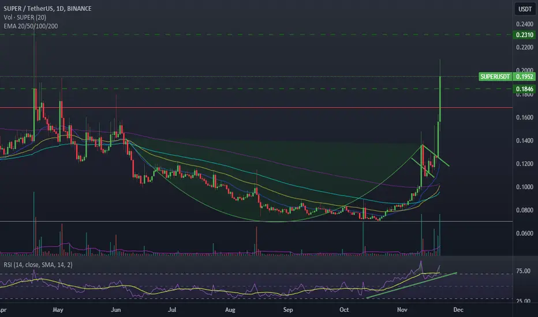
Task: Click the 0.0800 price axis value
Action: click(x=525, y=210)
